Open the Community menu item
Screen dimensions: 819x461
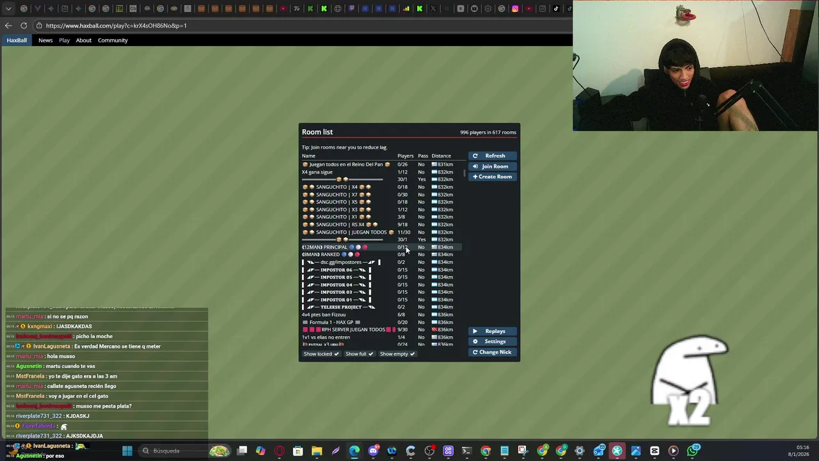113,40
